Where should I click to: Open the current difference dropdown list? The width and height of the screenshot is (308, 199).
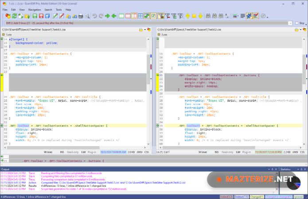click(290, 23)
